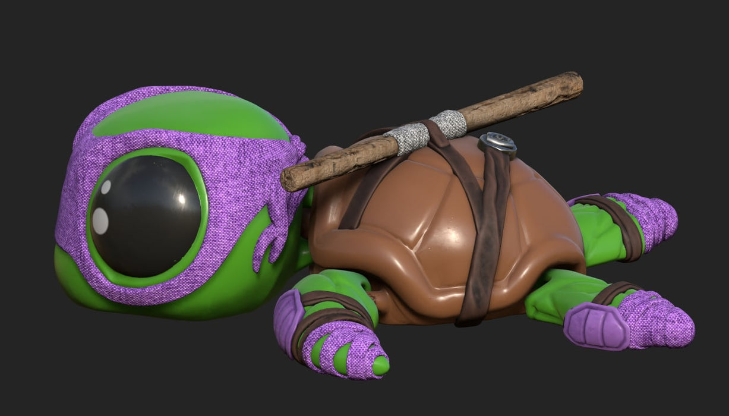Viewport: 729px width, 416px height.
Task: Click the purple knee pad on front-left leg
Action: [287, 321]
